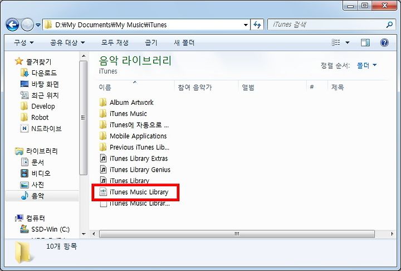Click the folder icon in the address bar

point(48,25)
